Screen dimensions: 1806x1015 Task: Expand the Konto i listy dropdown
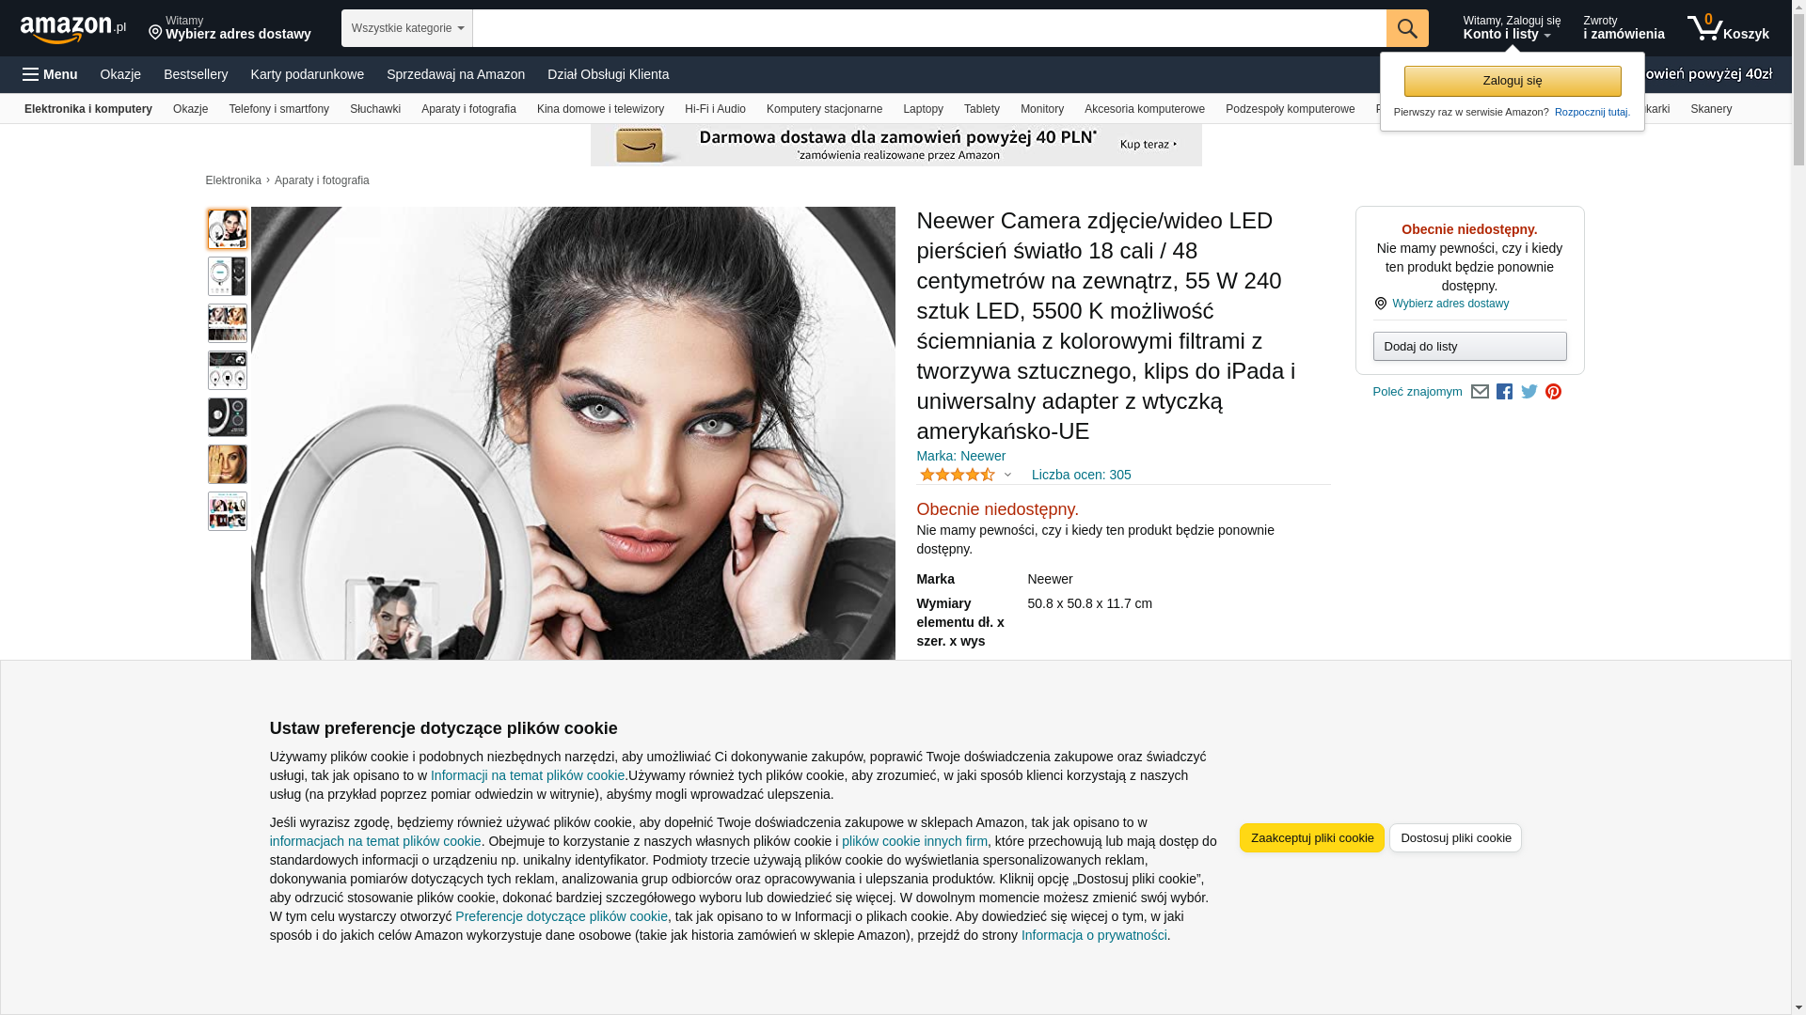pyautogui.click(x=1512, y=28)
